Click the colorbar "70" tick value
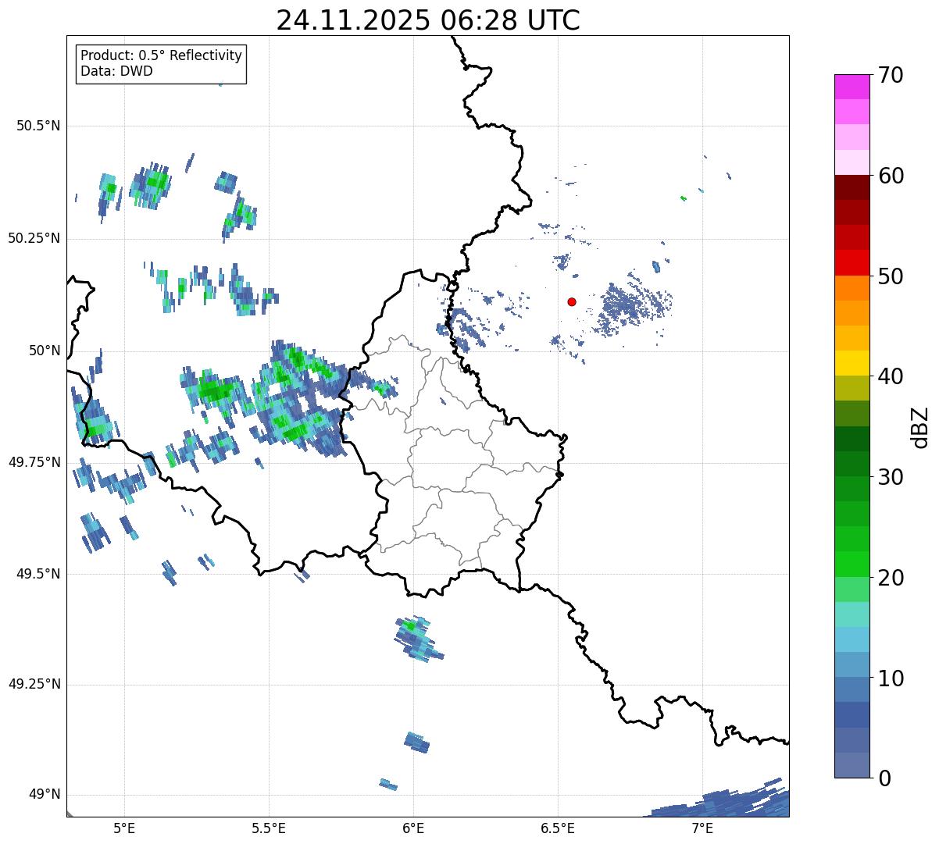This screenshot has width=939, height=844. [x=891, y=75]
